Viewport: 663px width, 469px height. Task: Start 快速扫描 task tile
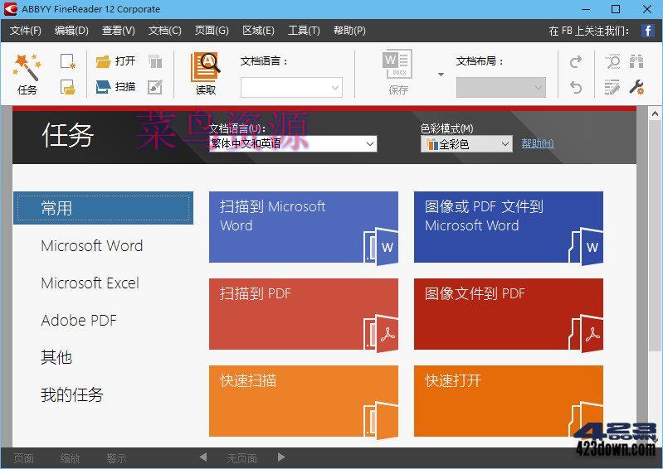pyautogui.click(x=304, y=401)
